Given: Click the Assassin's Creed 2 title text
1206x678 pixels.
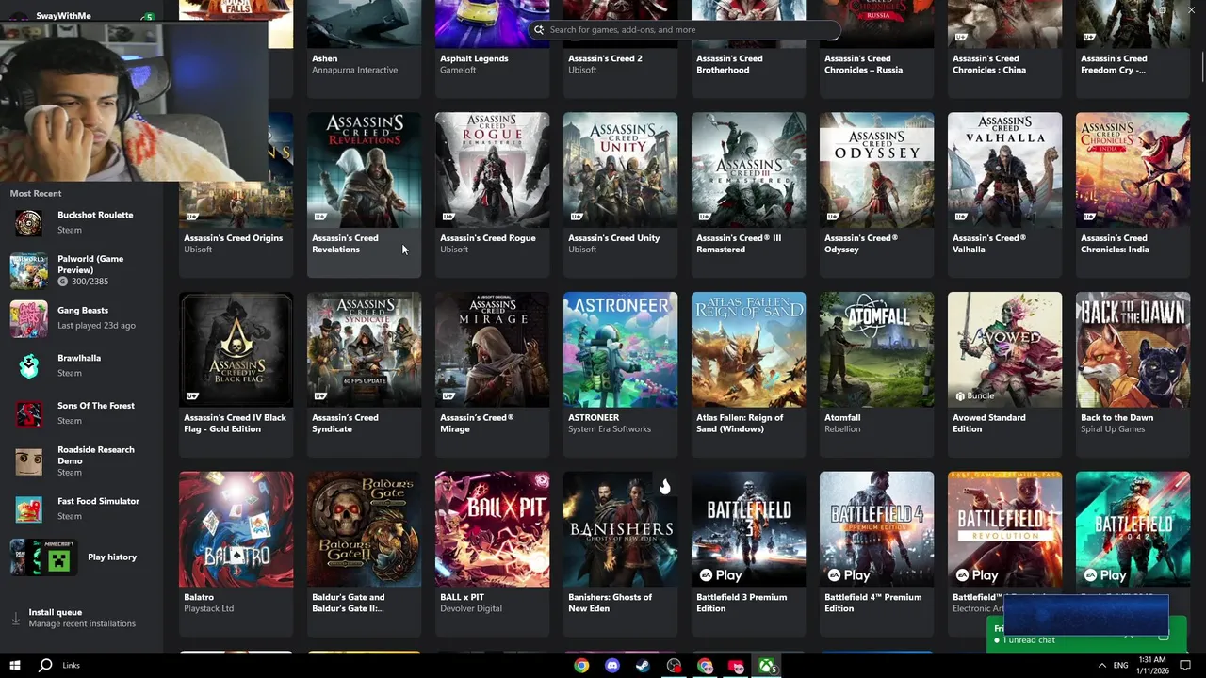Looking at the screenshot, I should [x=605, y=58].
